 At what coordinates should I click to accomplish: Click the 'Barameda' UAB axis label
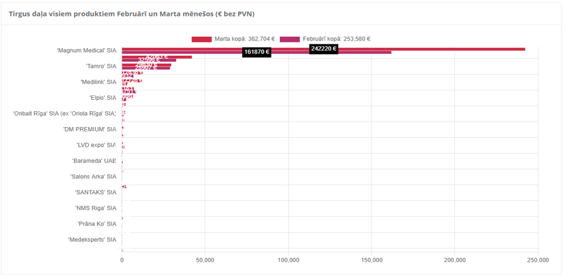click(x=94, y=161)
